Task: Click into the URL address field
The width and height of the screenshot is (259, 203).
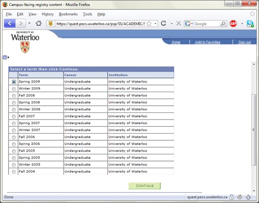Action: (x=100, y=24)
